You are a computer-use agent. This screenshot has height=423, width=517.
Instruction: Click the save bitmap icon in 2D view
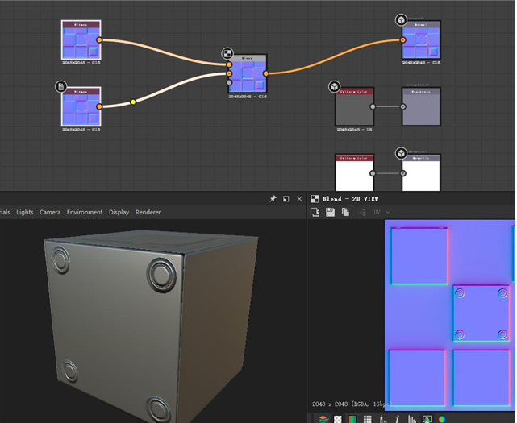(330, 212)
